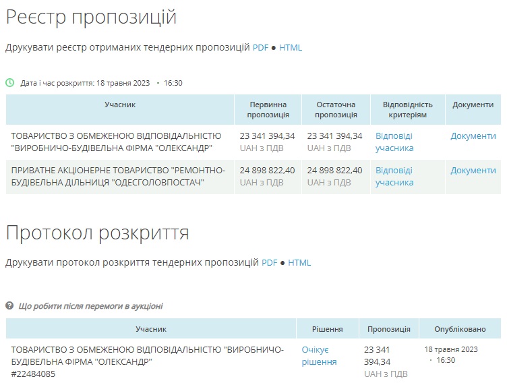Click the Первинна пропозиція column header
This screenshot has width=507, height=383.
pos(268,110)
